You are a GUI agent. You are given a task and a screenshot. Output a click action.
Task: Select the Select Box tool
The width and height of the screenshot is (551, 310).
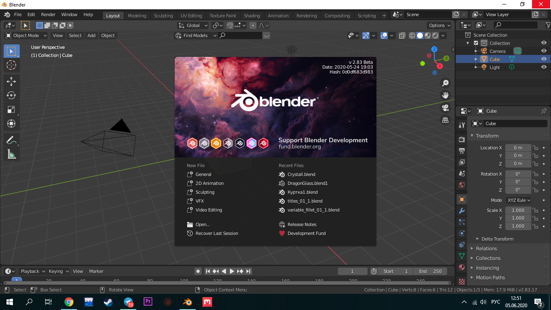[x=11, y=51]
